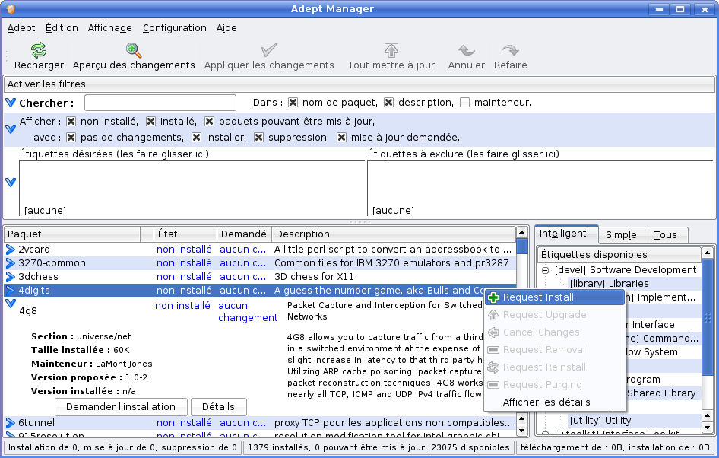This screenshot has width=719, height=458.
Task: Click the Activer les filtres header
Action: point(359,84)
